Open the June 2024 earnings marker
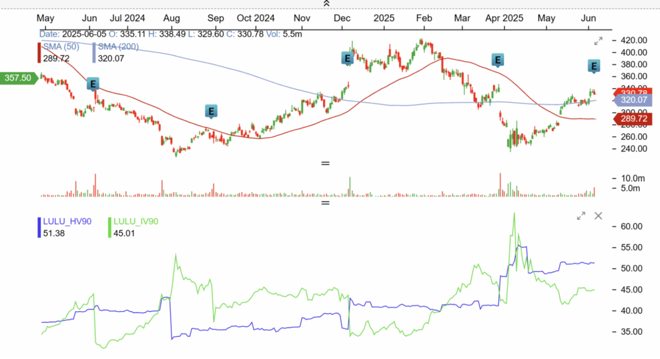The image size is (660, 359). click(x=93, y=84)
